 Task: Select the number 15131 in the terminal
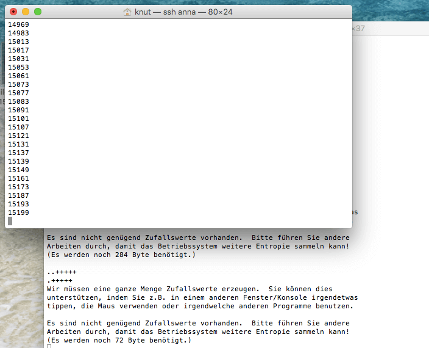pyautogui.click(x=18, y=144)
